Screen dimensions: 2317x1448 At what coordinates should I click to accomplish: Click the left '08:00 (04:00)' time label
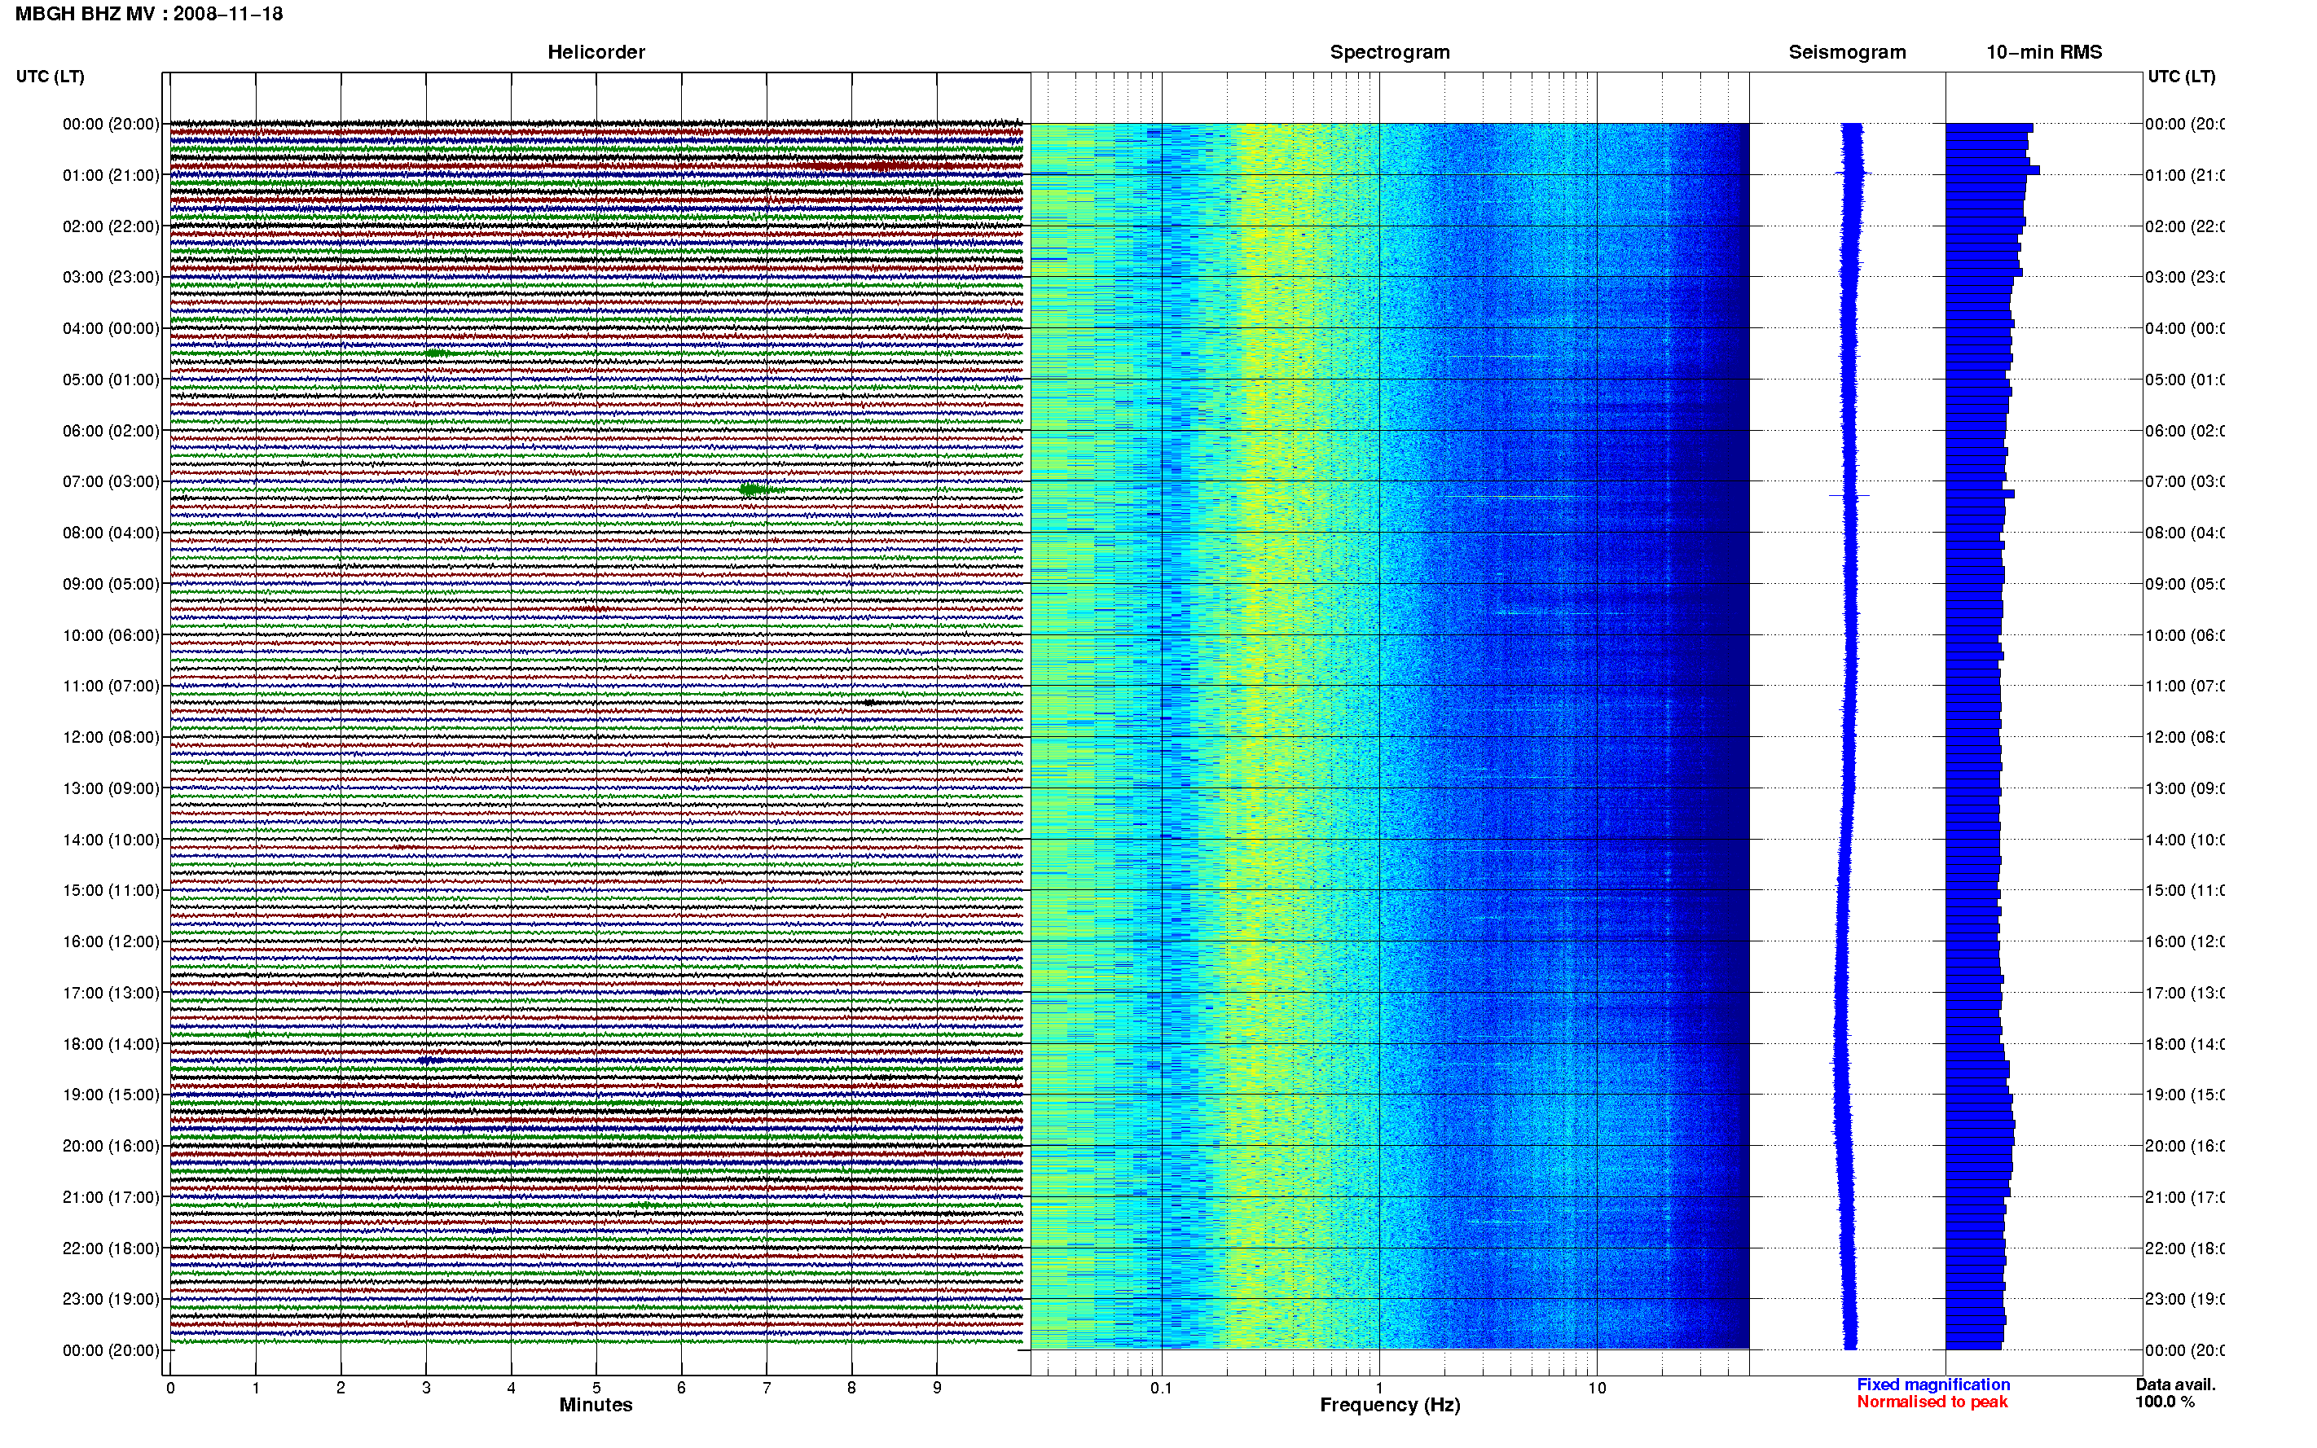(x=111, y=533)
